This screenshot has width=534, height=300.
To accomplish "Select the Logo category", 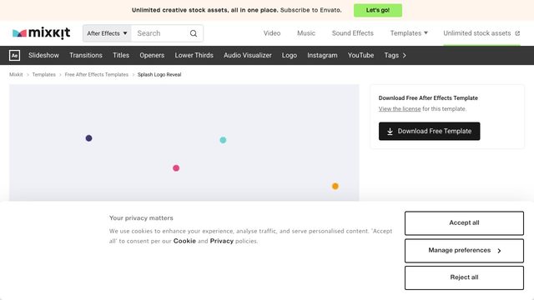I will 290,55.
